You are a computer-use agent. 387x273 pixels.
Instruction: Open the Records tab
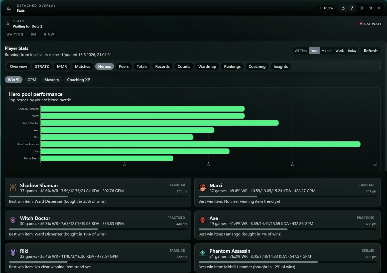pos(162,66)
